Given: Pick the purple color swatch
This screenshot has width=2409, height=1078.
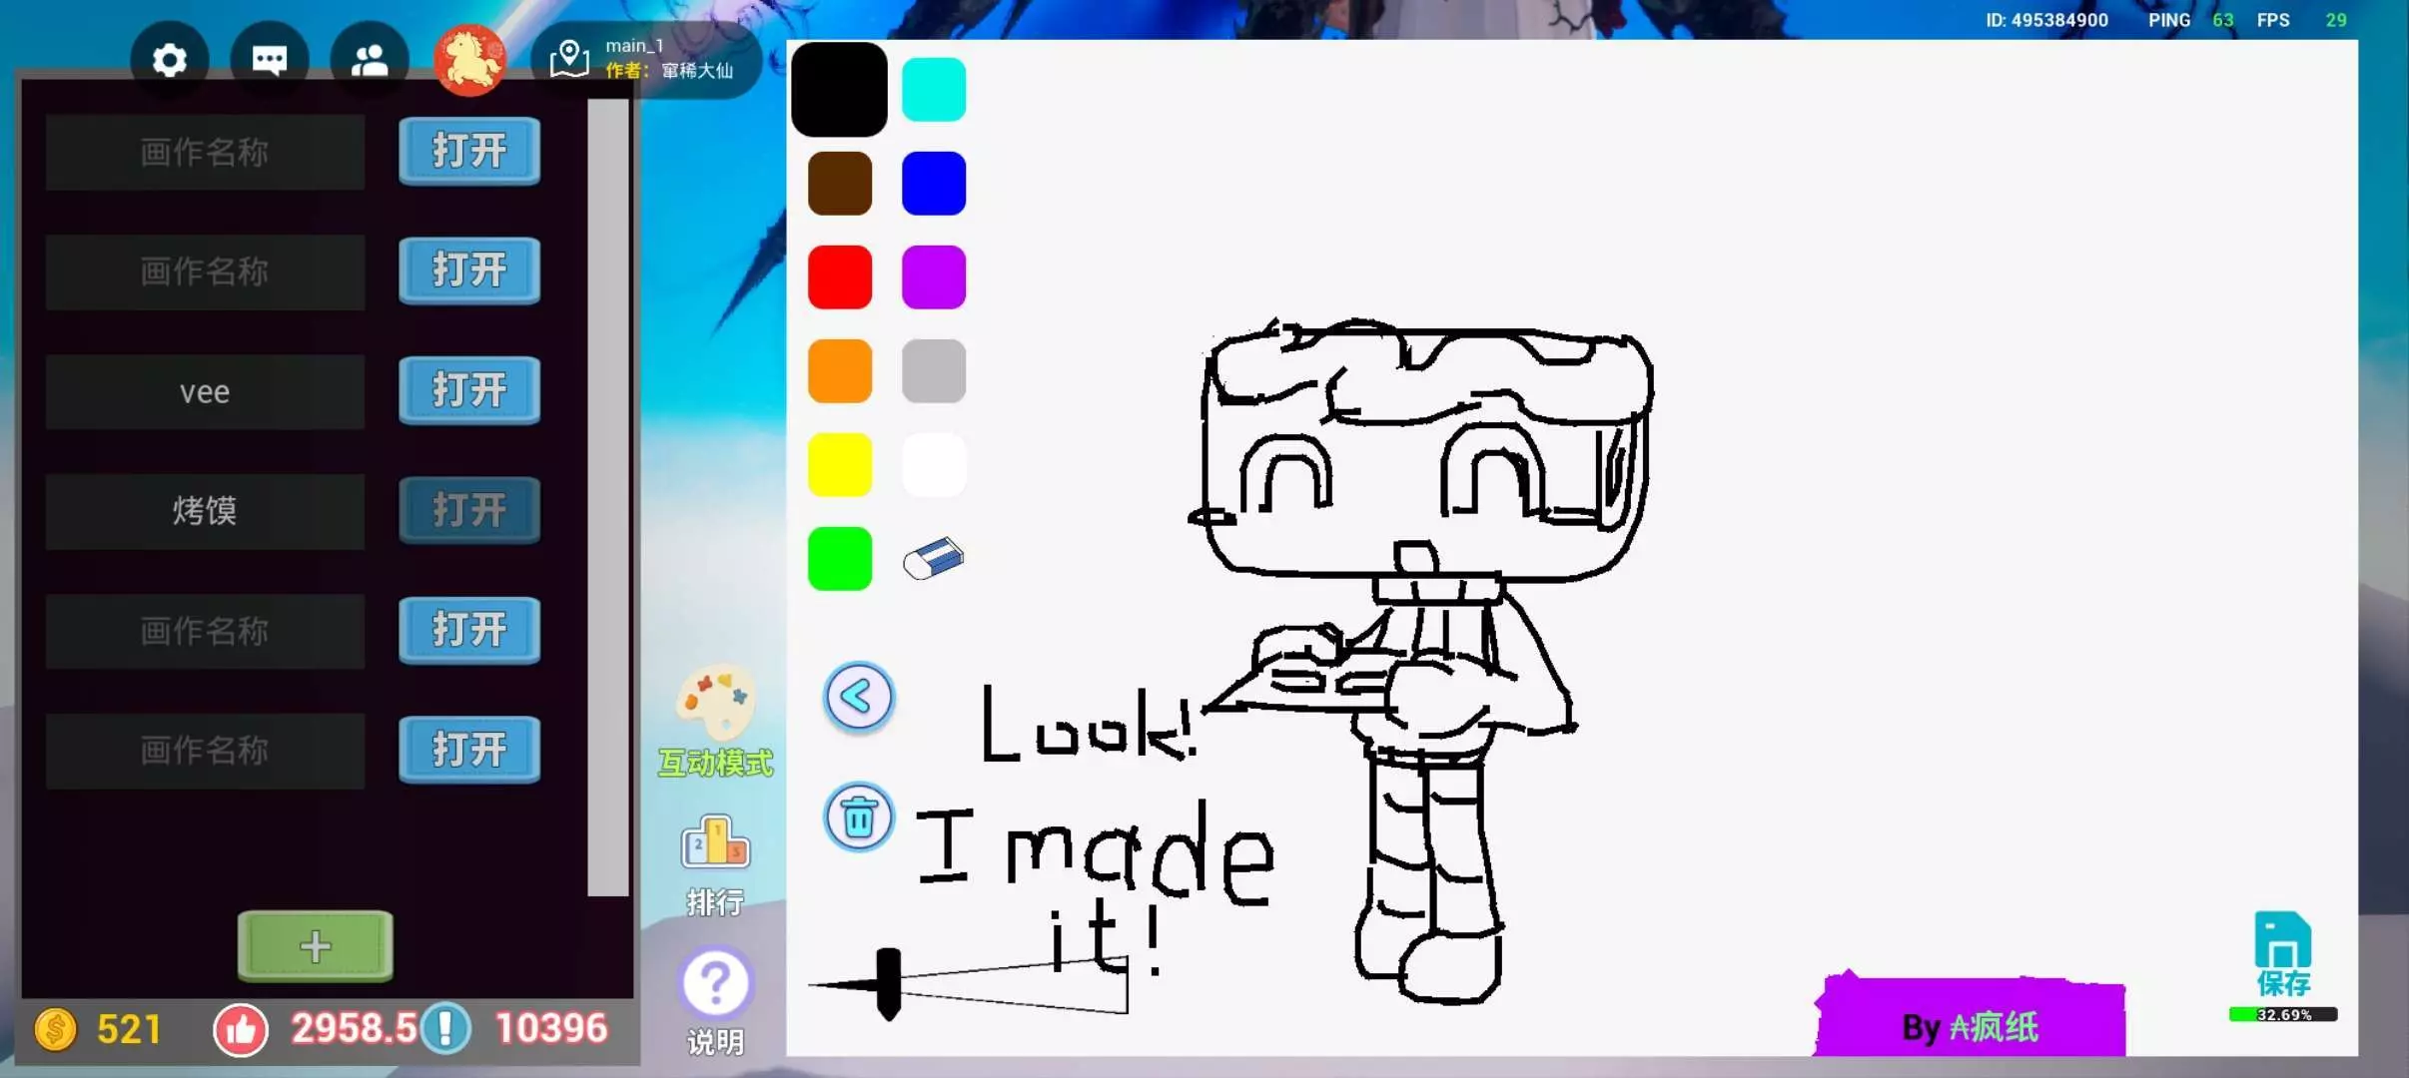Looking at the screenshot, I should [933, 277].
